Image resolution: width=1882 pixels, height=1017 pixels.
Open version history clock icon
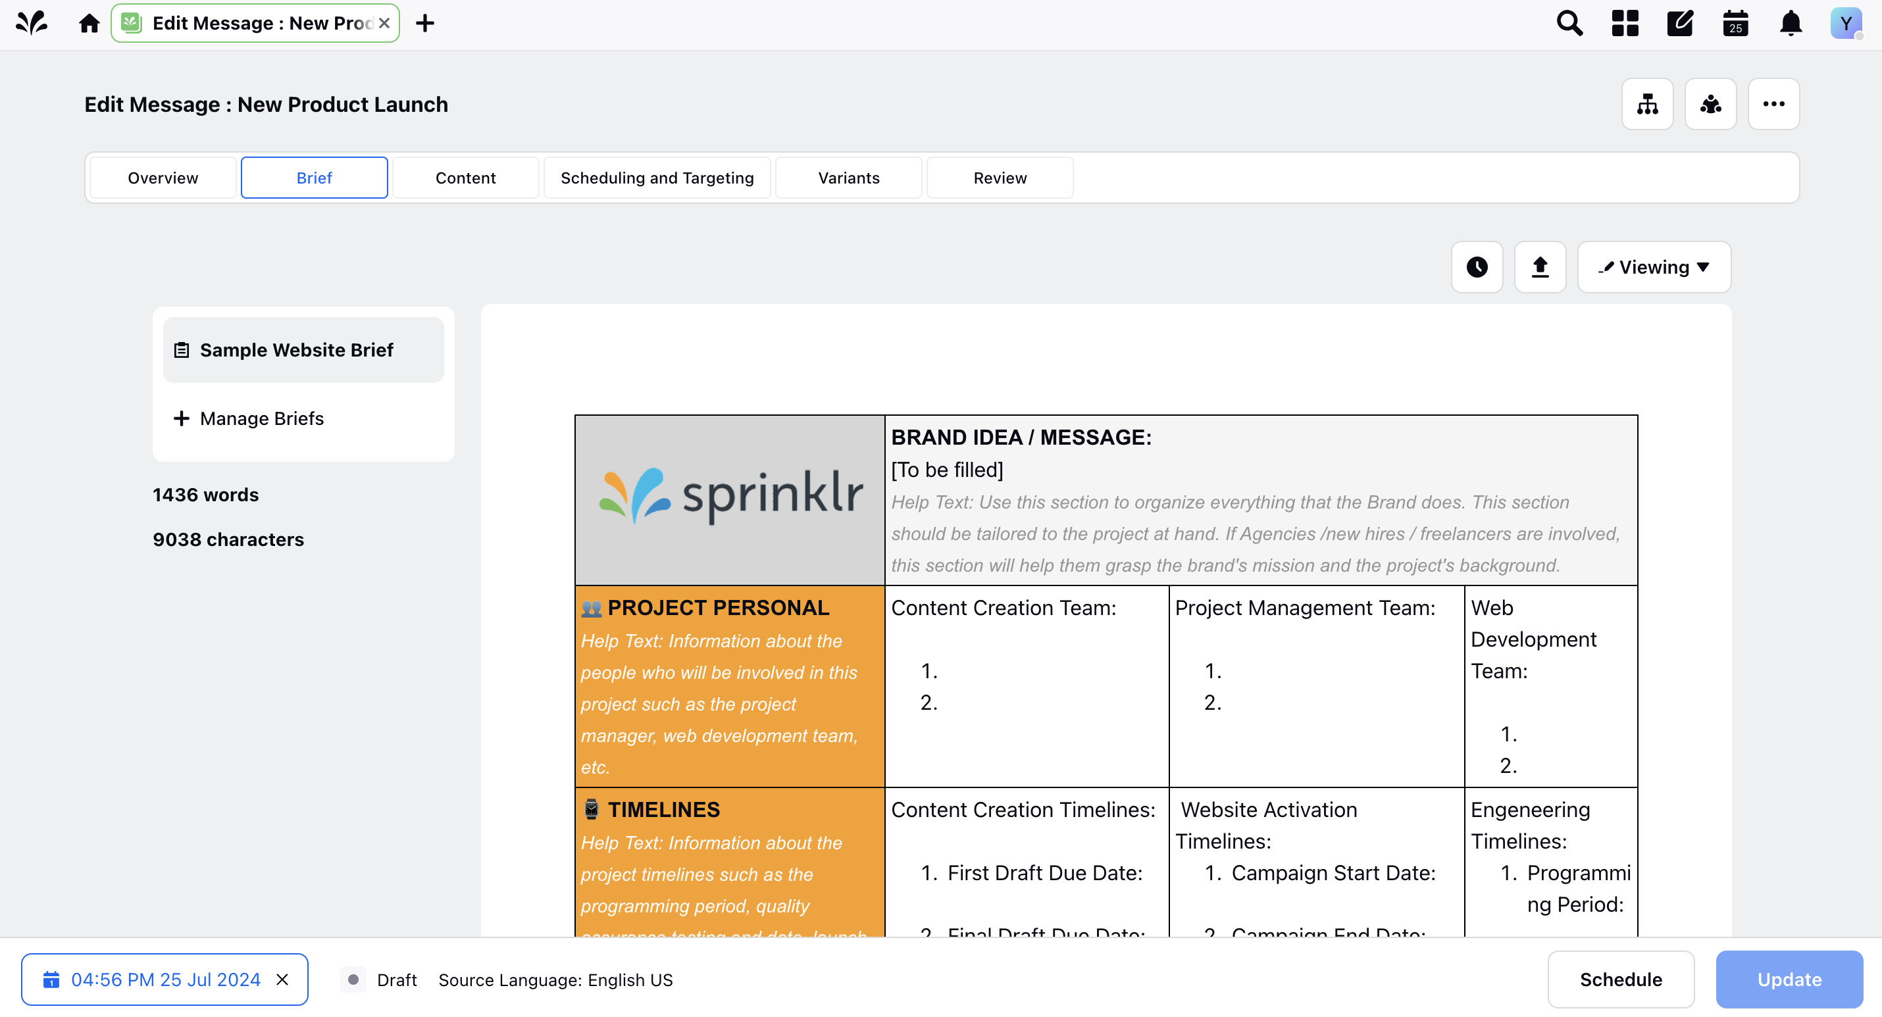pos(1477,267)
